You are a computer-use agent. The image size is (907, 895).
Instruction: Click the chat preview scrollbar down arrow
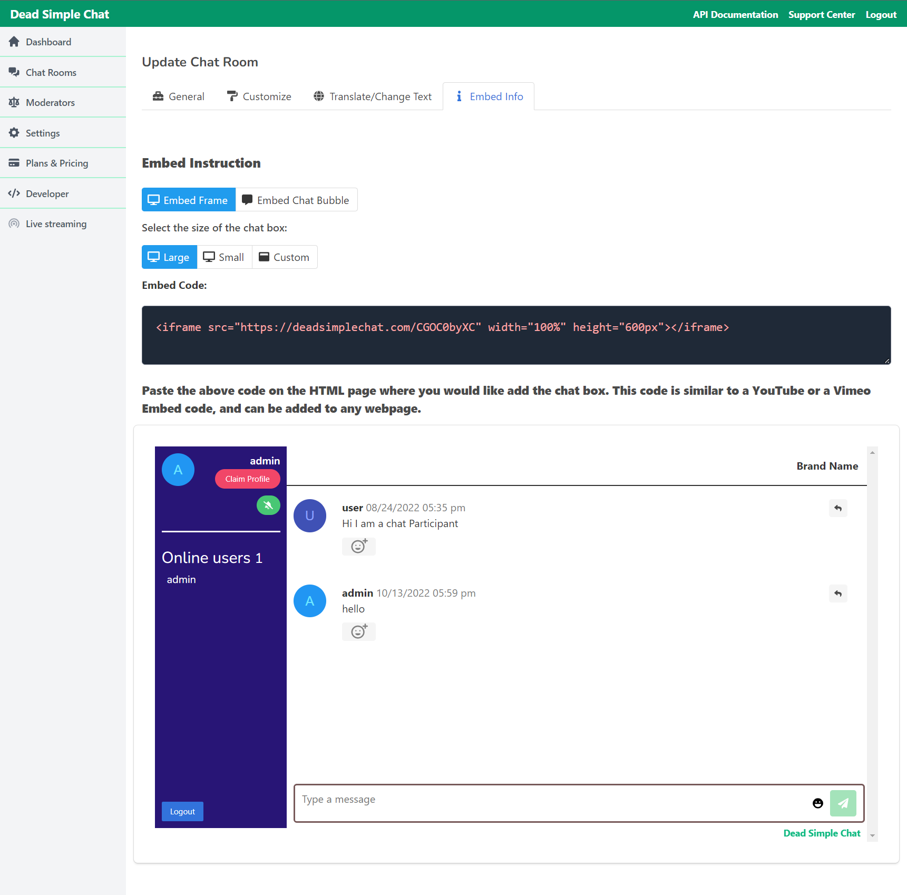pyautogui.click(x=872, y=835)
